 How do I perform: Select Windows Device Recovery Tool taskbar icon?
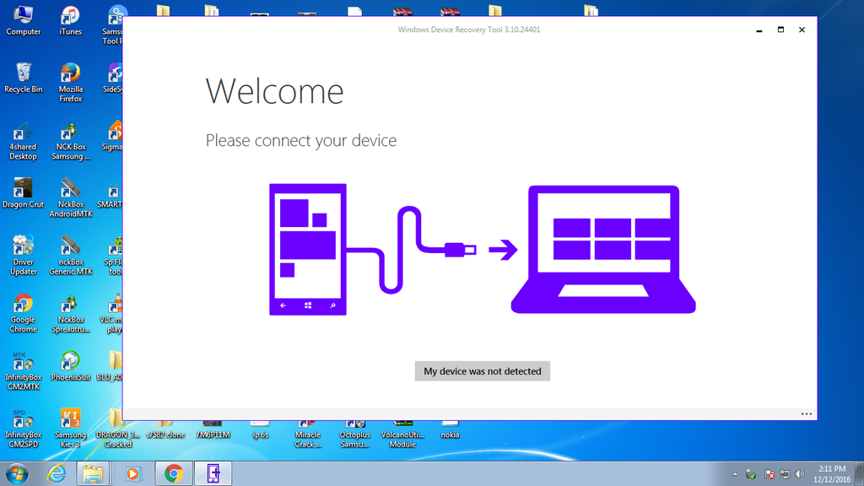pos(213,473)
